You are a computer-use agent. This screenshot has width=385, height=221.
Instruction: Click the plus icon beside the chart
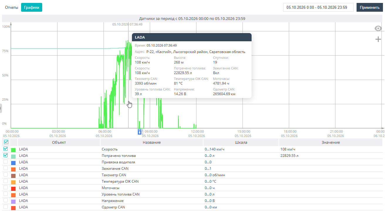[x=378, y=39]
